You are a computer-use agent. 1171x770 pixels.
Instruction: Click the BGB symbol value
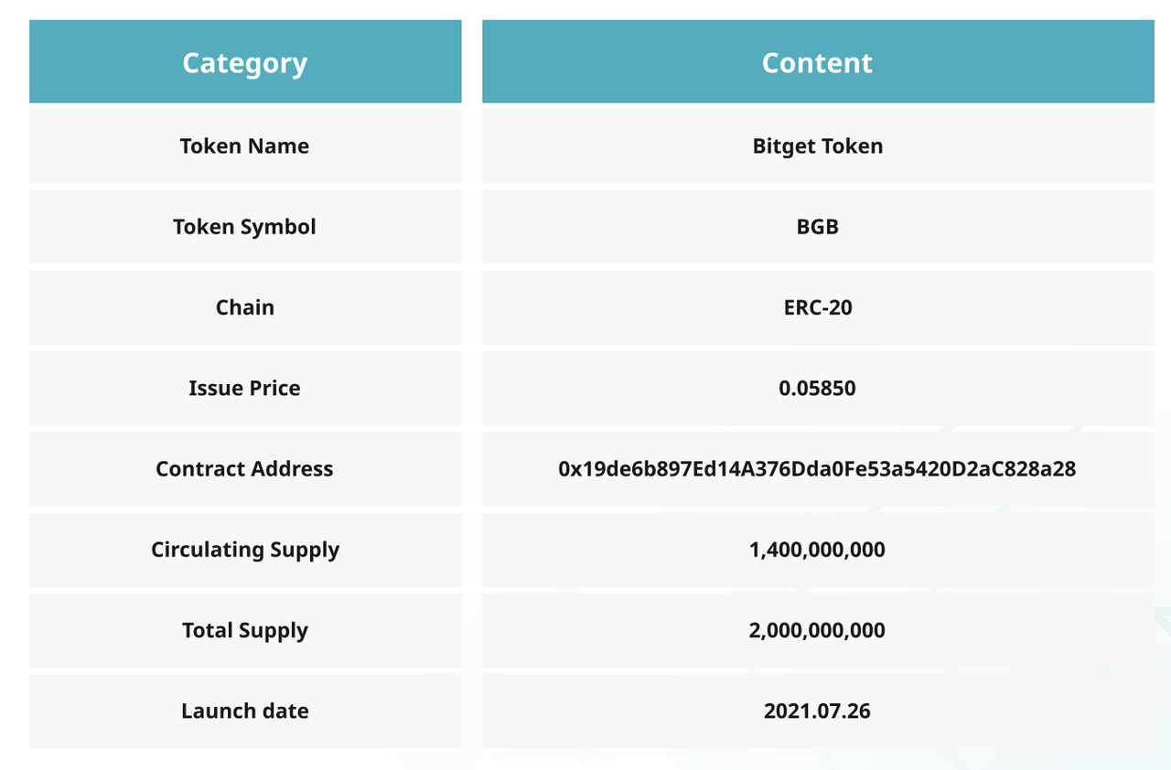817,227
